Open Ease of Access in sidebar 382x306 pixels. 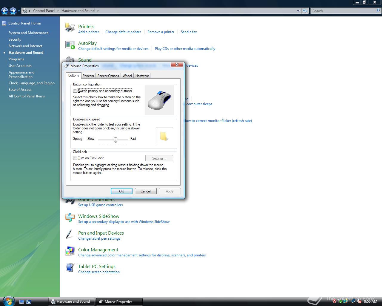pyautogui.click(x=20, y=90)
